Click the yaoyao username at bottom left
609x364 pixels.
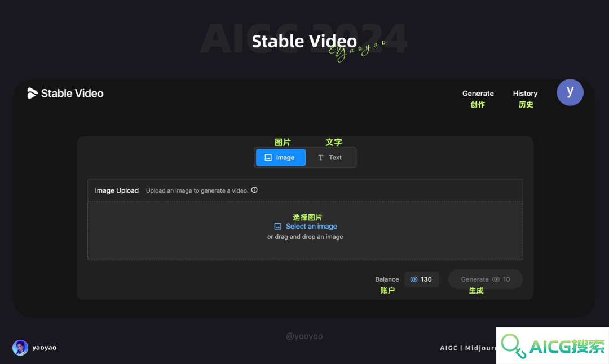coord(45,347)
